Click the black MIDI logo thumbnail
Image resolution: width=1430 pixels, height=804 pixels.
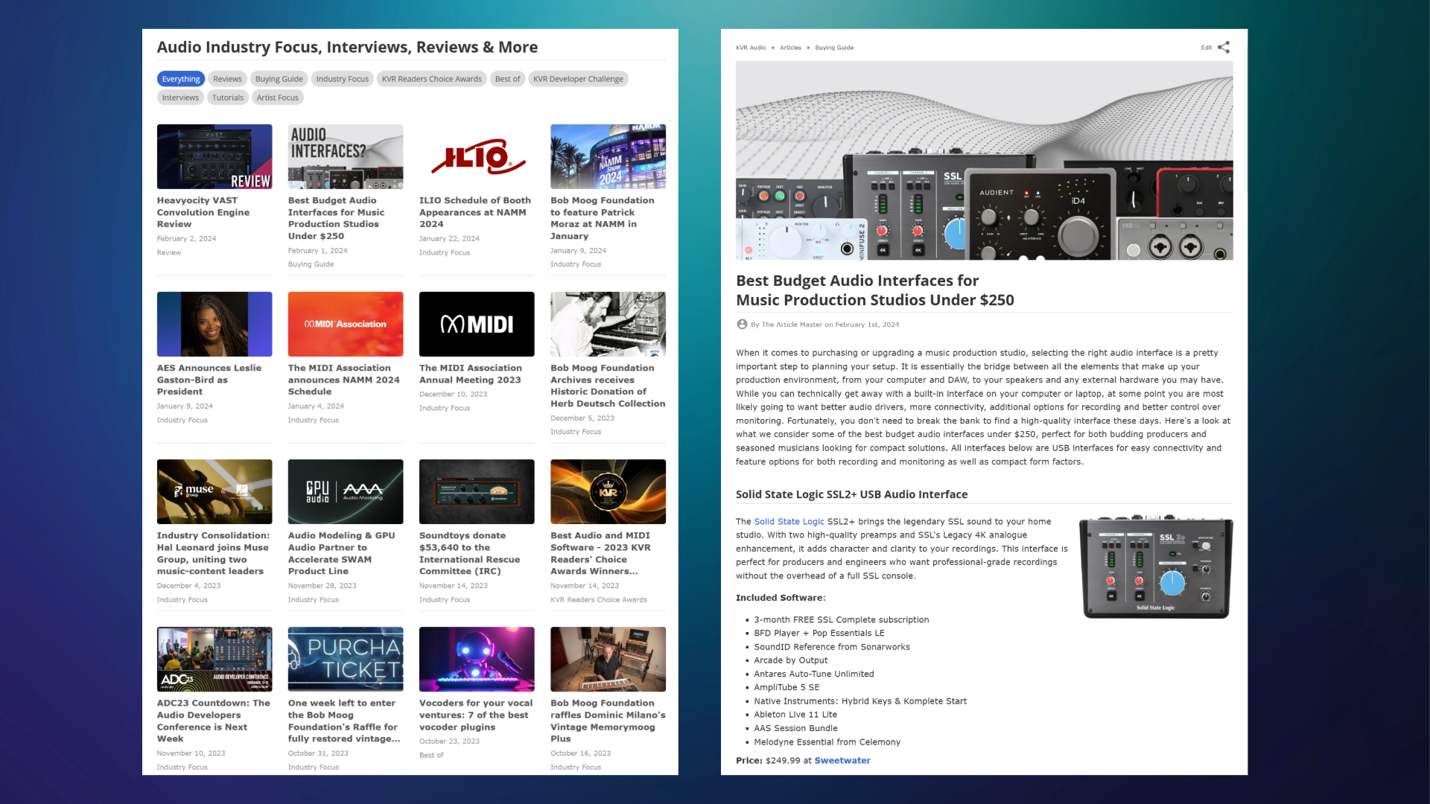click(477, 324)
